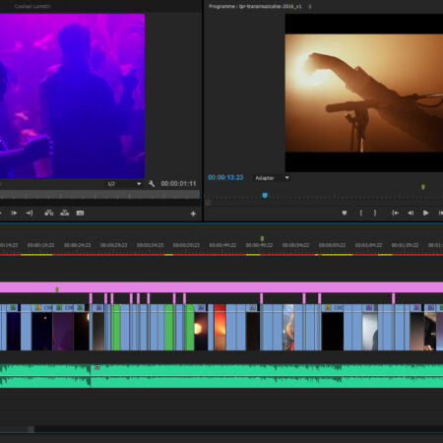This screenshot has height=443, width=443.
Task: Select the green marker on Program scrub bar
Action: [423, 187]
